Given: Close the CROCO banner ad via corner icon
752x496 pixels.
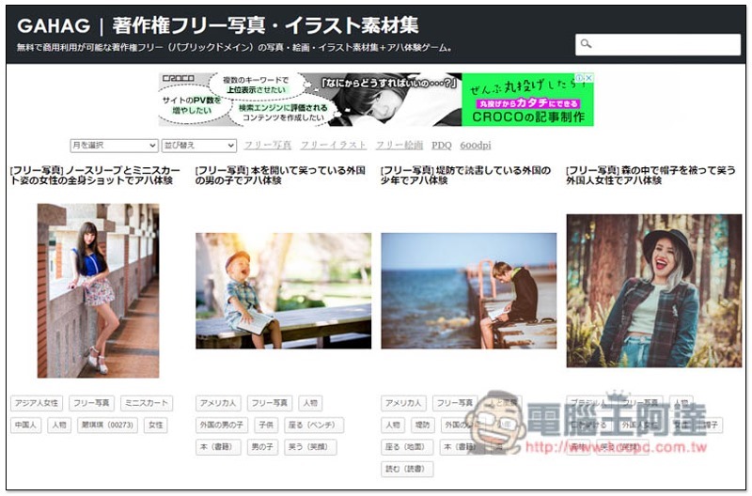Looking at the screenshot, I should (x=588, y=79).
